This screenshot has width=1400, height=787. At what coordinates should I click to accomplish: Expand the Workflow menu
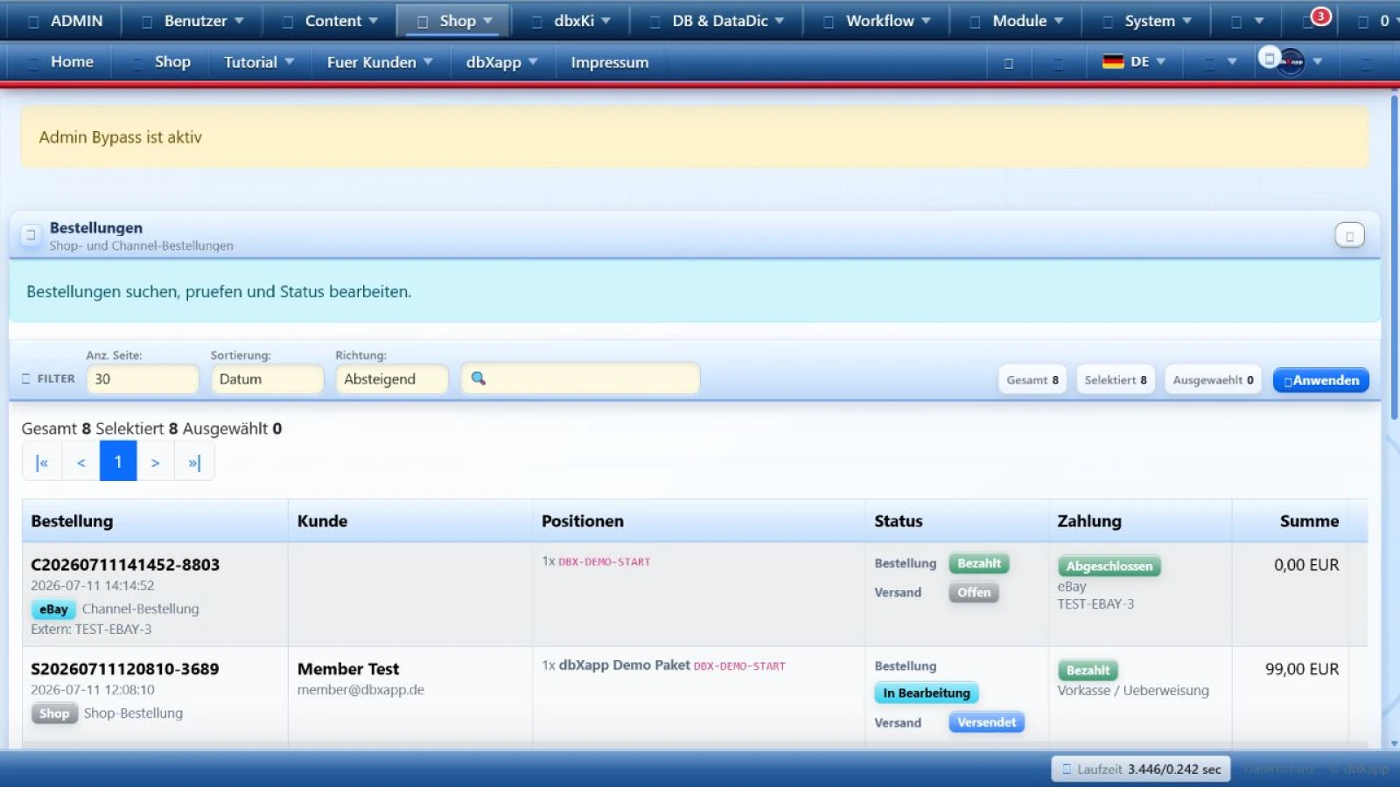878,21
